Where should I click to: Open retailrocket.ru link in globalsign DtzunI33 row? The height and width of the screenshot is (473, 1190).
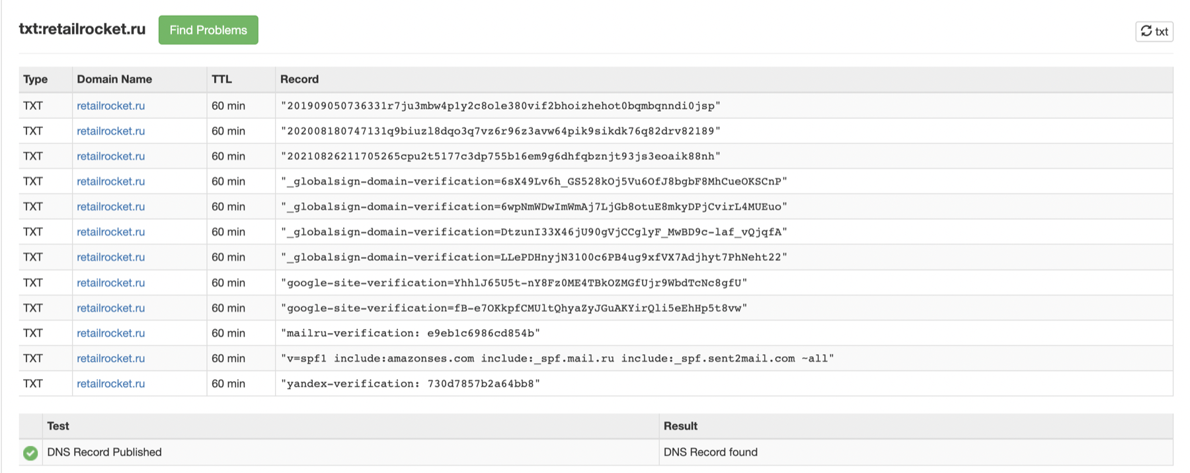[x=110, y=232]
